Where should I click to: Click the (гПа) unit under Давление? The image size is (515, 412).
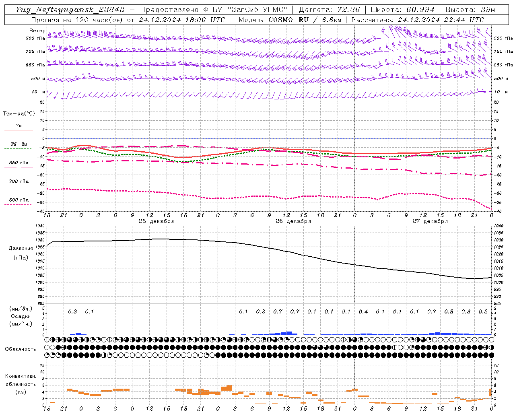21,258
